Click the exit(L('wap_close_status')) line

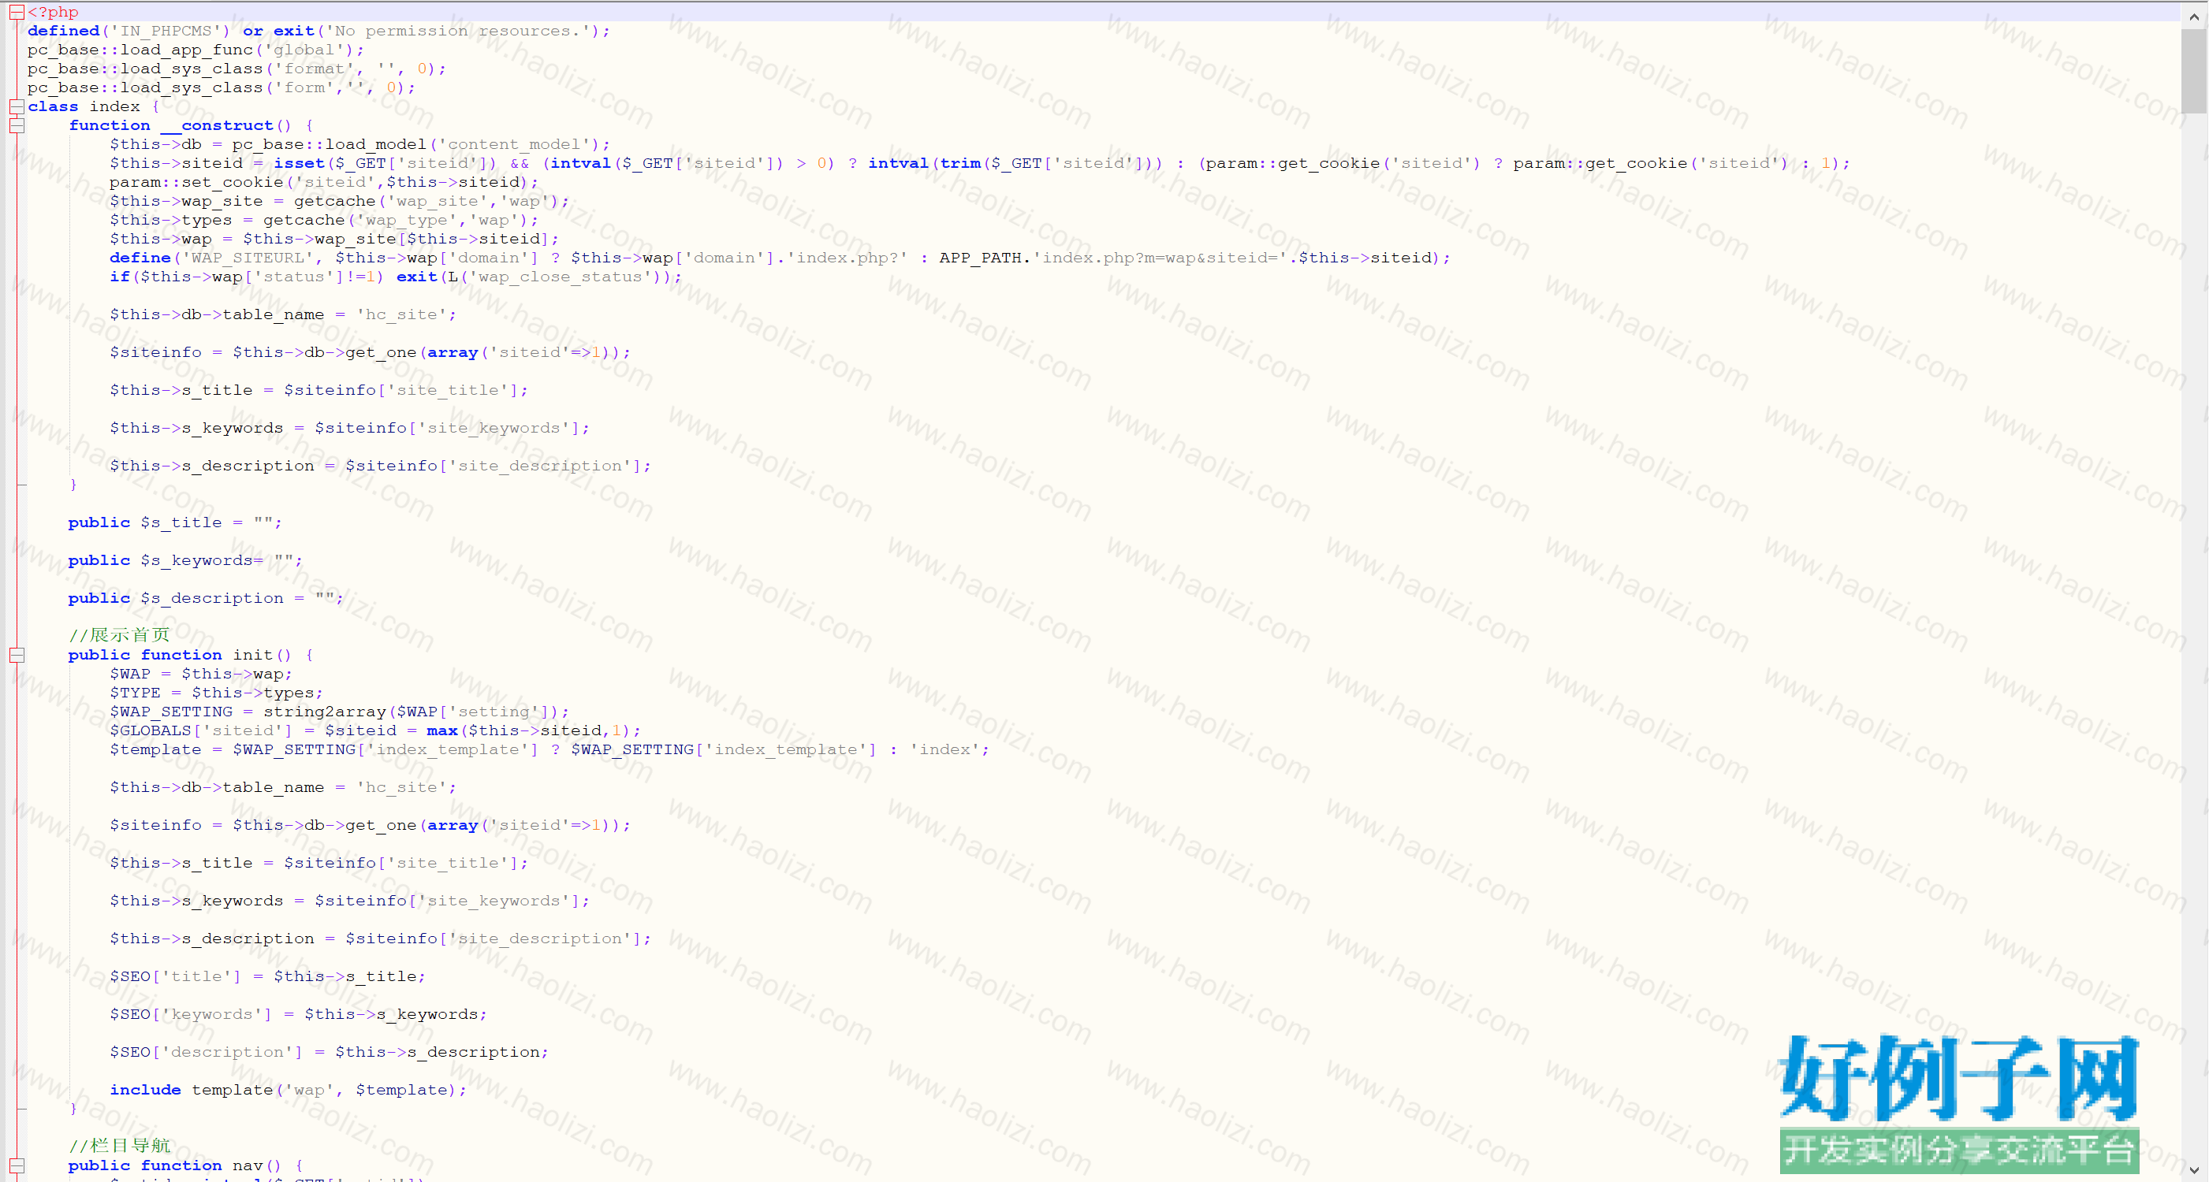(395, 276)
